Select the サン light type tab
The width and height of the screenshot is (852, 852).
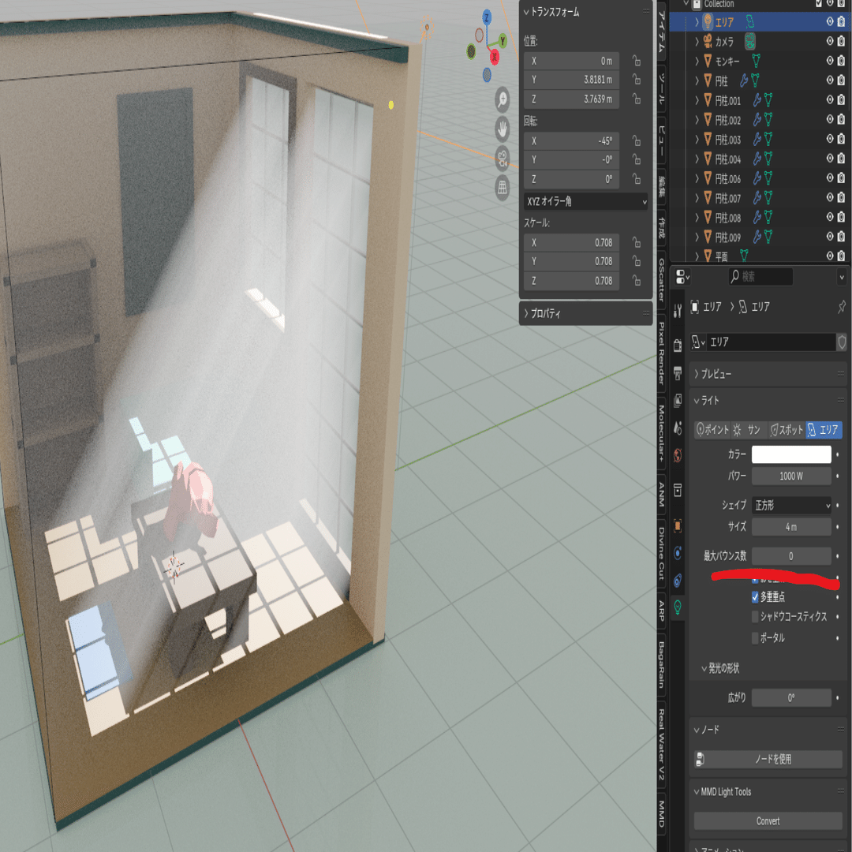pyautogui.click(x=748, y=430)
